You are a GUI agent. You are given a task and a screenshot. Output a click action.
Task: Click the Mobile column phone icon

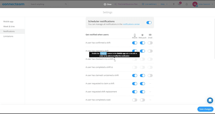[x=135, y=35]
